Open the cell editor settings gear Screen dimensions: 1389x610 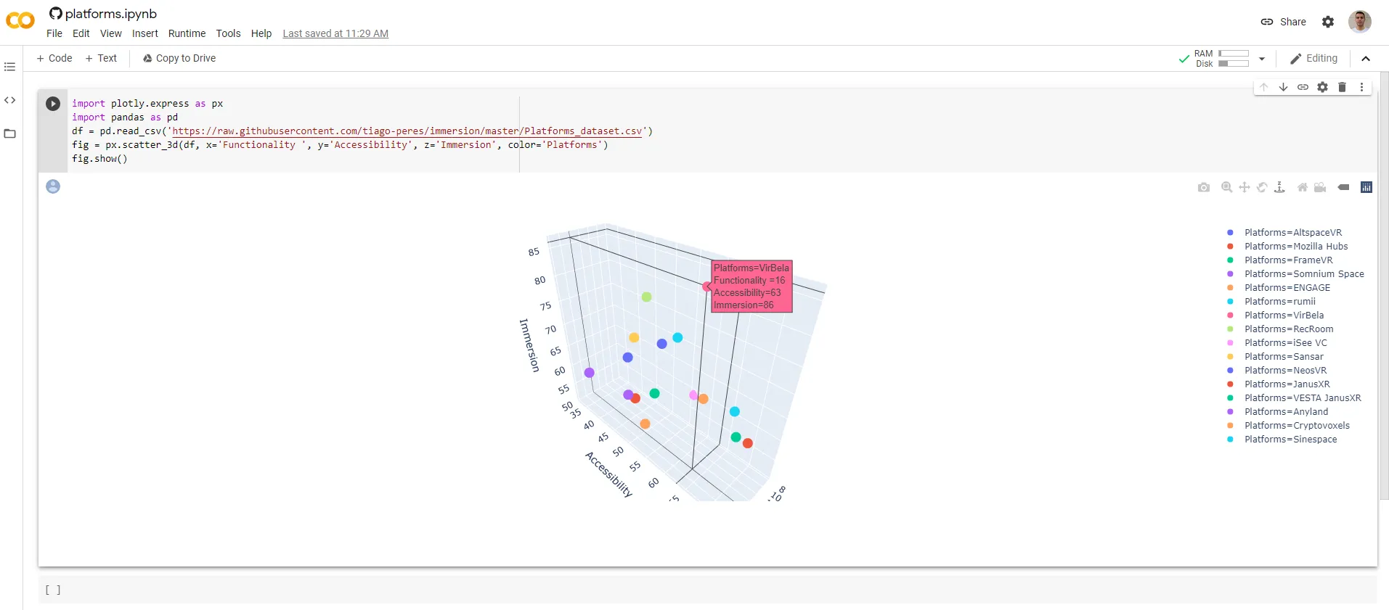(x=1323, y=87)
